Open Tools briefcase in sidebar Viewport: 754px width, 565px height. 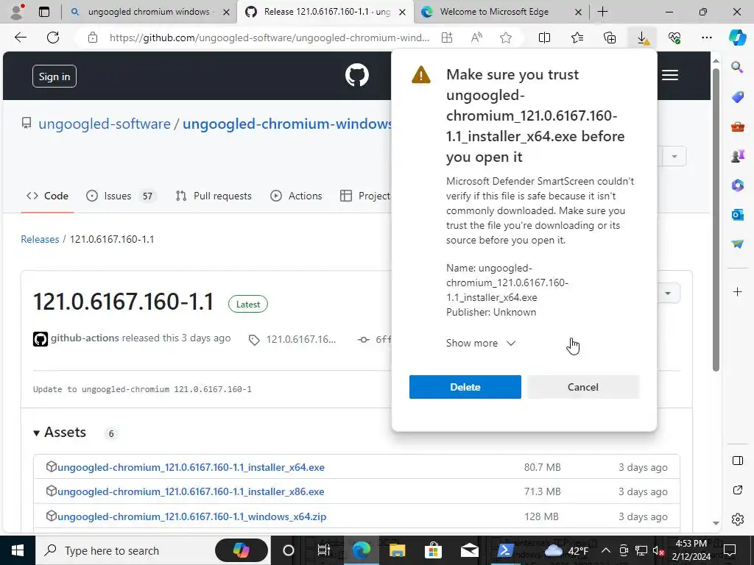pos(737,127)
